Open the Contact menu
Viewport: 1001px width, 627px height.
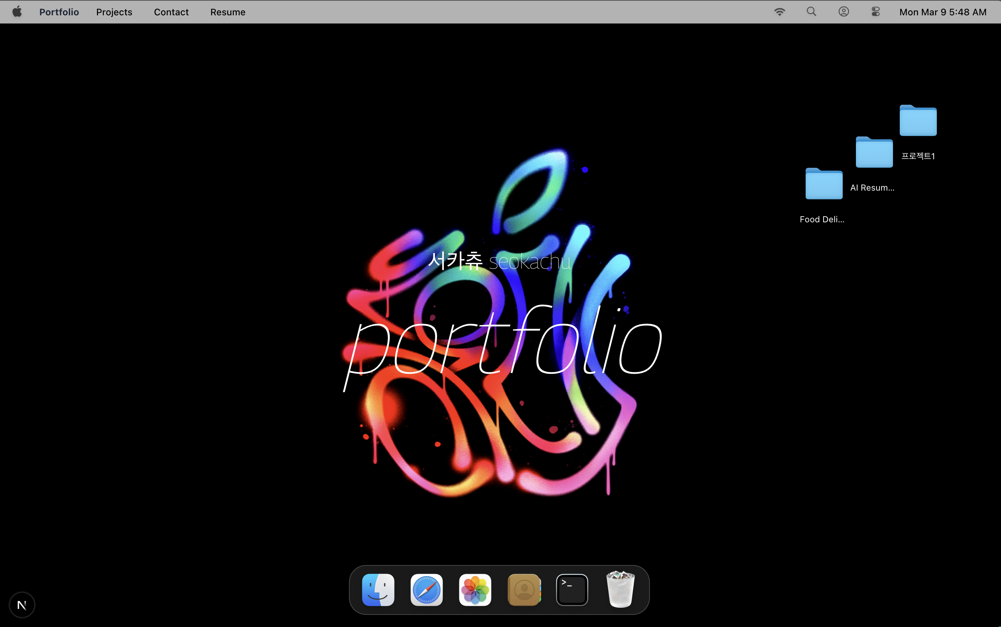pos(171,12)
